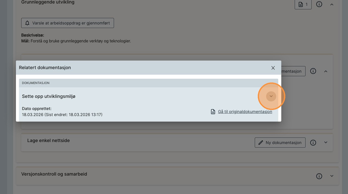
Task: Expand the Sette opp utviklingsmiljø entry chevron
Action: (x=271, y=96)
